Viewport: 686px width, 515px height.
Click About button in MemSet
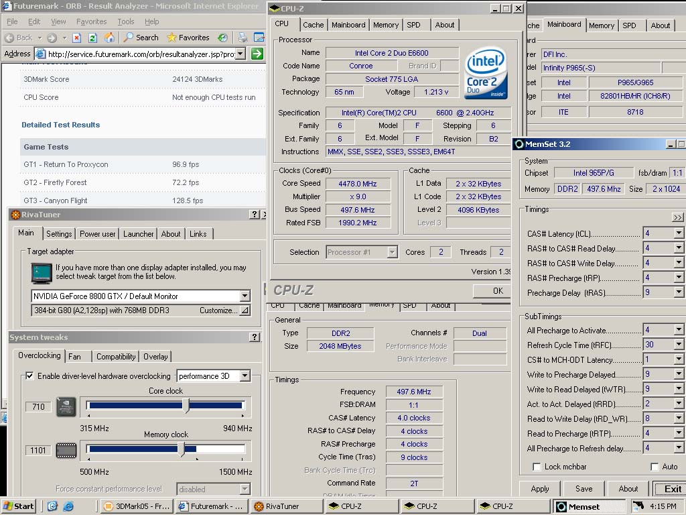pyautogui.click(x=628, y=489)
